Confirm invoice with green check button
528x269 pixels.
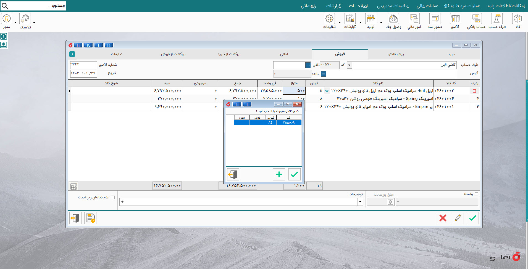click(472, 218)
